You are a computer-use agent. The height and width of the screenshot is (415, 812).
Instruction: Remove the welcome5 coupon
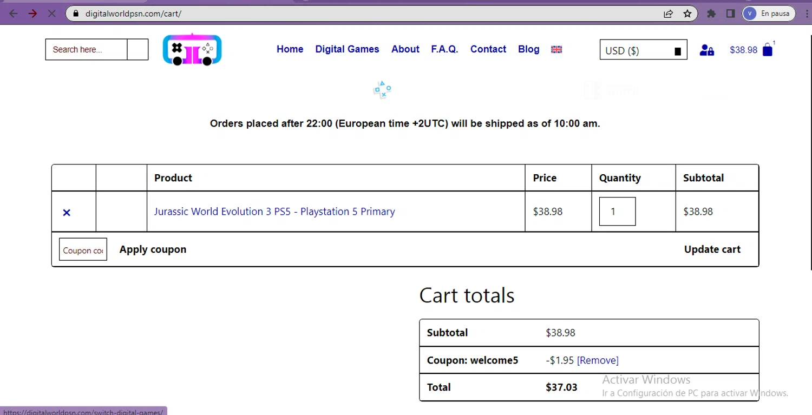598,360
